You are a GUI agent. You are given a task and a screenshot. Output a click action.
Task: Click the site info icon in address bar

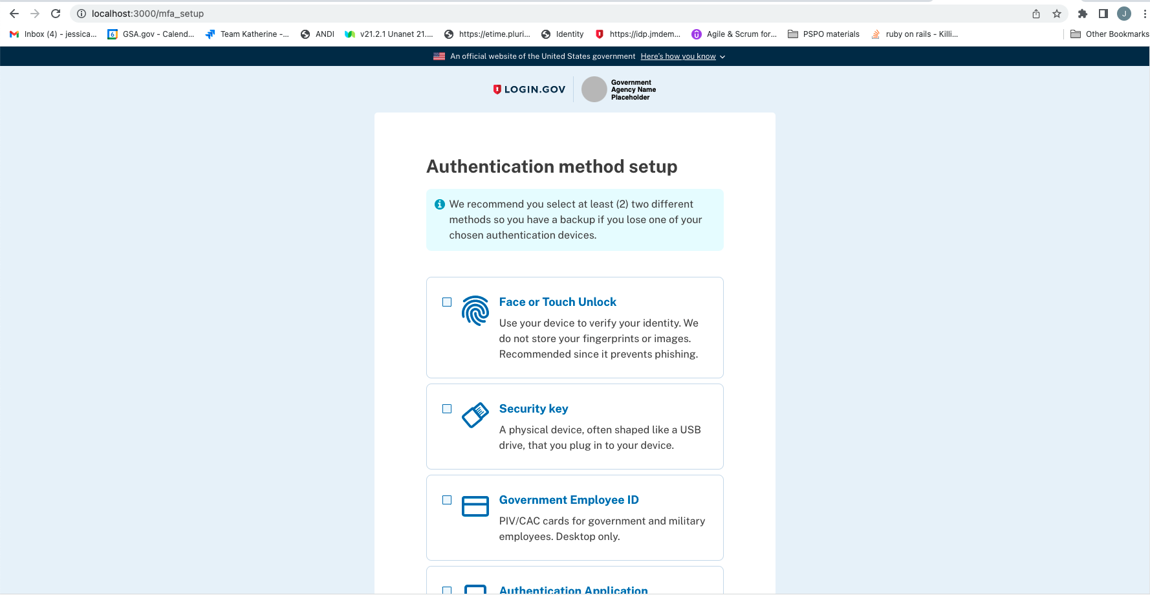[x=81, y=14]
